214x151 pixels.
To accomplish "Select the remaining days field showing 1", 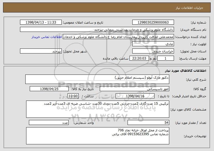I will pyautogui.click(x=166, y=58).
